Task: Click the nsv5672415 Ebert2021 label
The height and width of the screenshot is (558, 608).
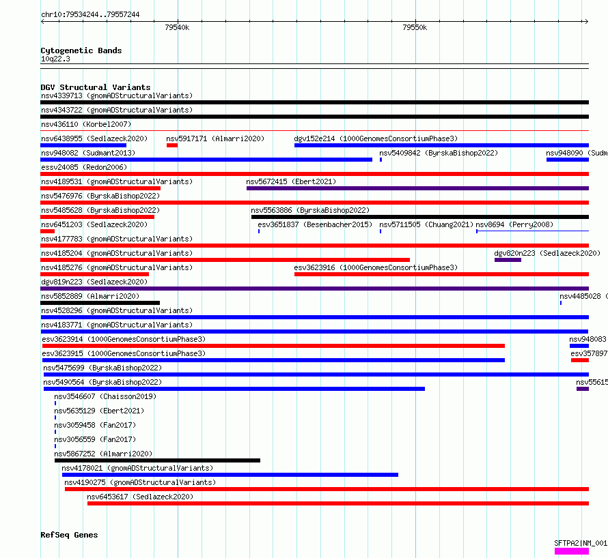Action: pyautogui.click(x=291, y=181)
